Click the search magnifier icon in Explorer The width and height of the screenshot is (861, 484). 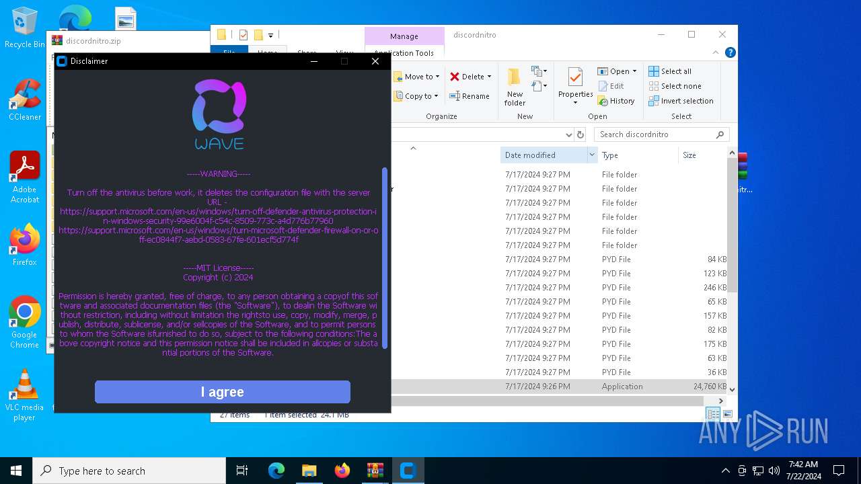tap(720, 134)
